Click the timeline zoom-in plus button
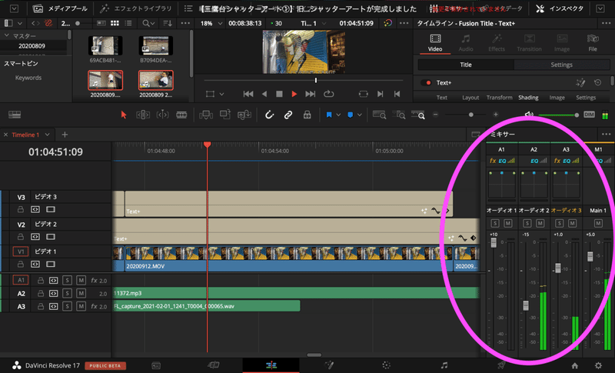This screenshot has height=373, width=615. coord(496,115)
